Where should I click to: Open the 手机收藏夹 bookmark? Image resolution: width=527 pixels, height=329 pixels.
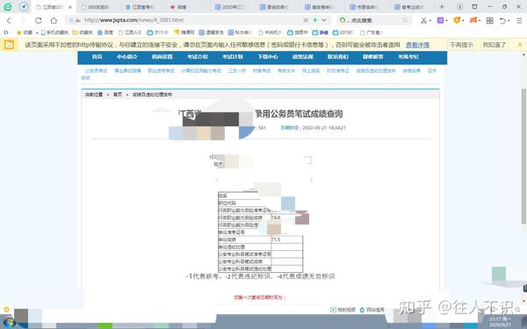pos(54,32)
